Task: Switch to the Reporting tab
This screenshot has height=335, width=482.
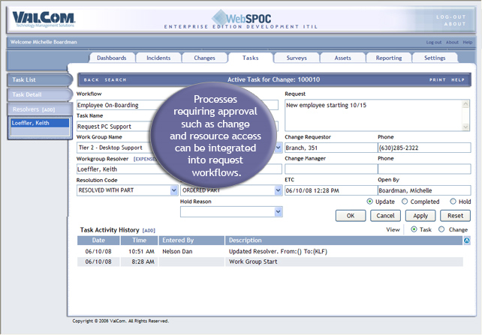Action: (x=389, y=58)
